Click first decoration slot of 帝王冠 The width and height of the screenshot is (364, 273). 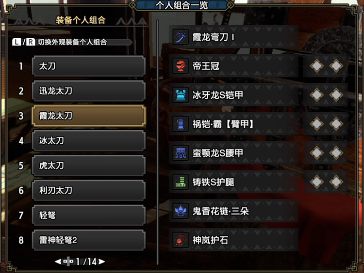tap(317, 66)
